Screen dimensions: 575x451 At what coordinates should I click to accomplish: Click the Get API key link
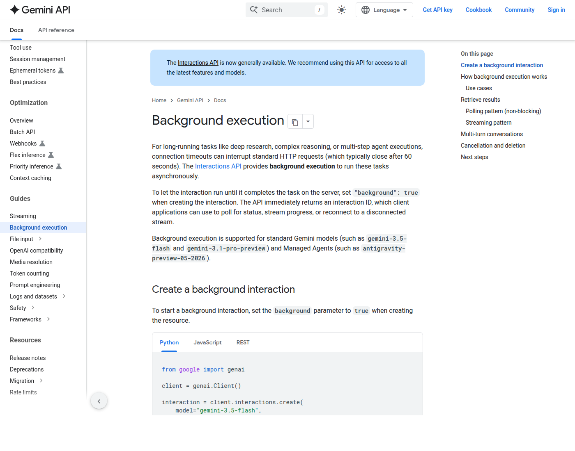coord(438,10)
